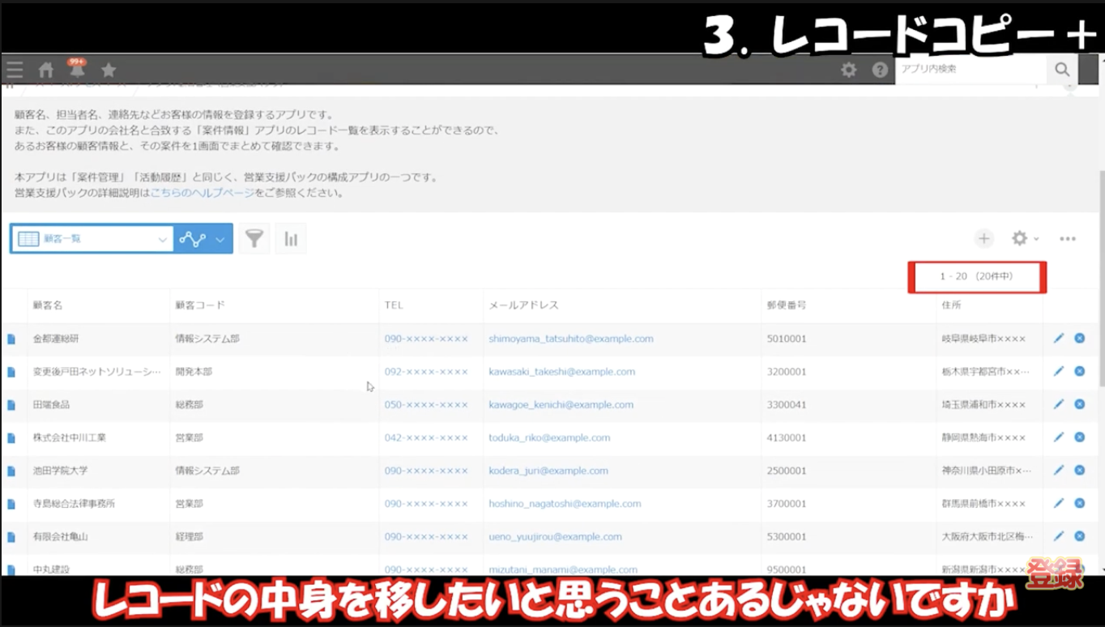Delete the 田端食品 row via its x icon
The height and width of the screenshot is (627, 1105).
click(x=1078, y=403)
